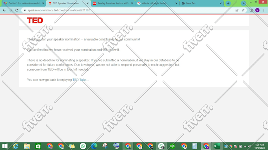Switch to the Gmail Drafts tab
Viewport: 268px width, 150px height.
point(24,3)
